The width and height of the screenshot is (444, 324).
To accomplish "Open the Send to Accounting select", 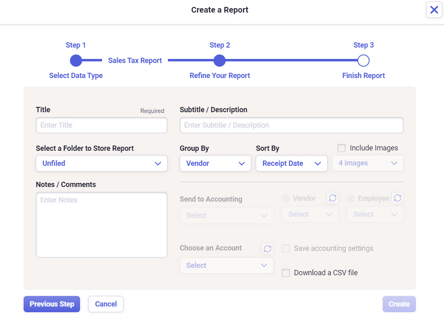I will [x=226, y=215].
